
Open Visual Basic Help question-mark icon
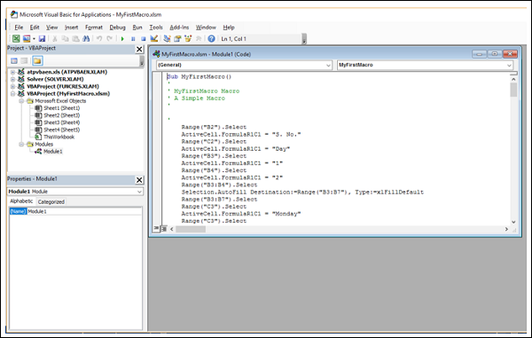pyautogui.click(x=211, y=39)
